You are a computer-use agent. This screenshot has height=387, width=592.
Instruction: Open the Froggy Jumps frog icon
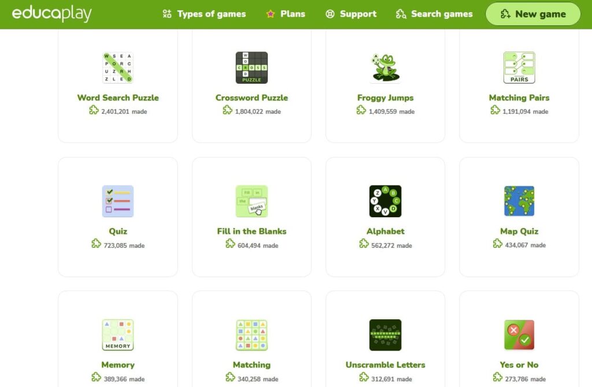tap(385, 68)
